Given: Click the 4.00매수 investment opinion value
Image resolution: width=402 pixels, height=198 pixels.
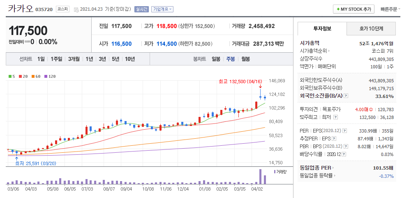Looking at the screenshot, I should tap(364, 109).
